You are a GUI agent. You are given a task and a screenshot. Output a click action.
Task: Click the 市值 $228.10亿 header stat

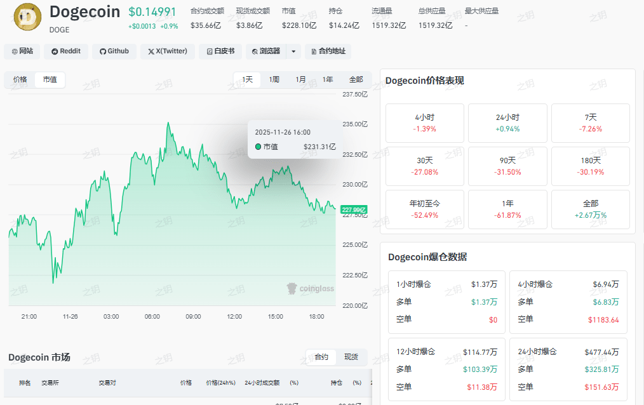coord(299,18)
